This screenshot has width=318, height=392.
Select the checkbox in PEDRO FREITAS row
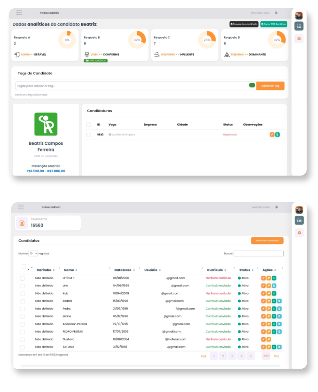pos(22,332)
